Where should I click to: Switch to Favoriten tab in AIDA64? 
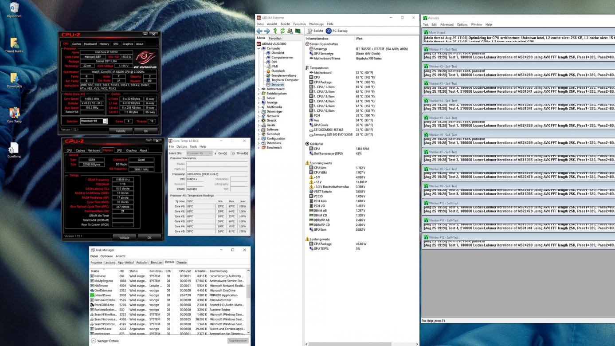coord(275,38)
